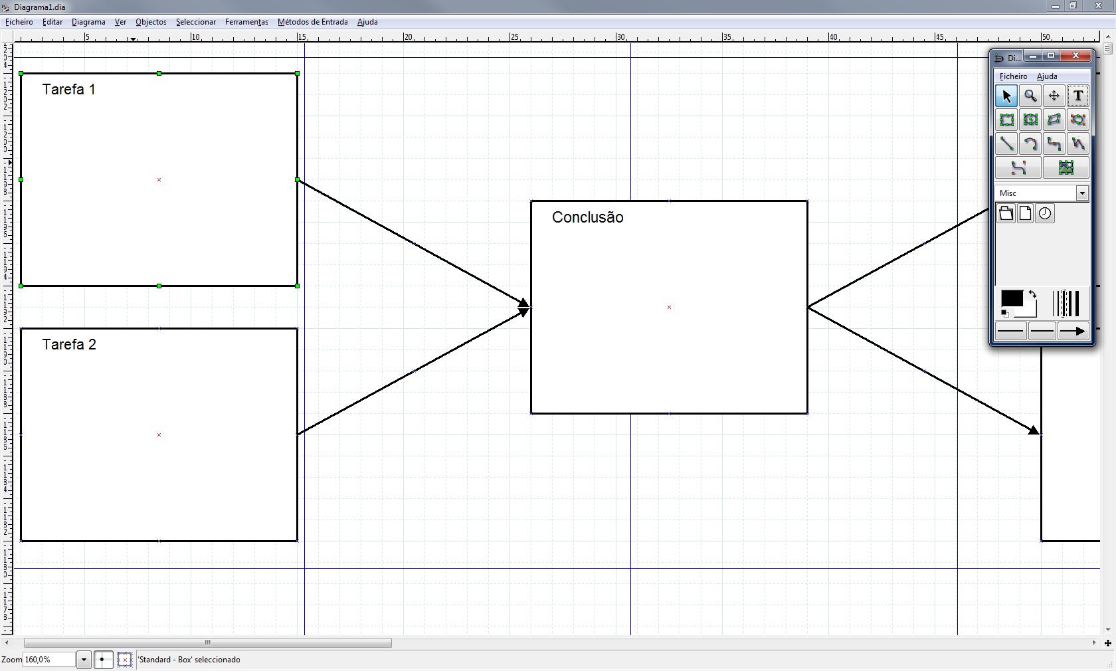Screen dimensions: 1116x671
Task: Click the Scroll/move canvas tool
Action: 1054,96
